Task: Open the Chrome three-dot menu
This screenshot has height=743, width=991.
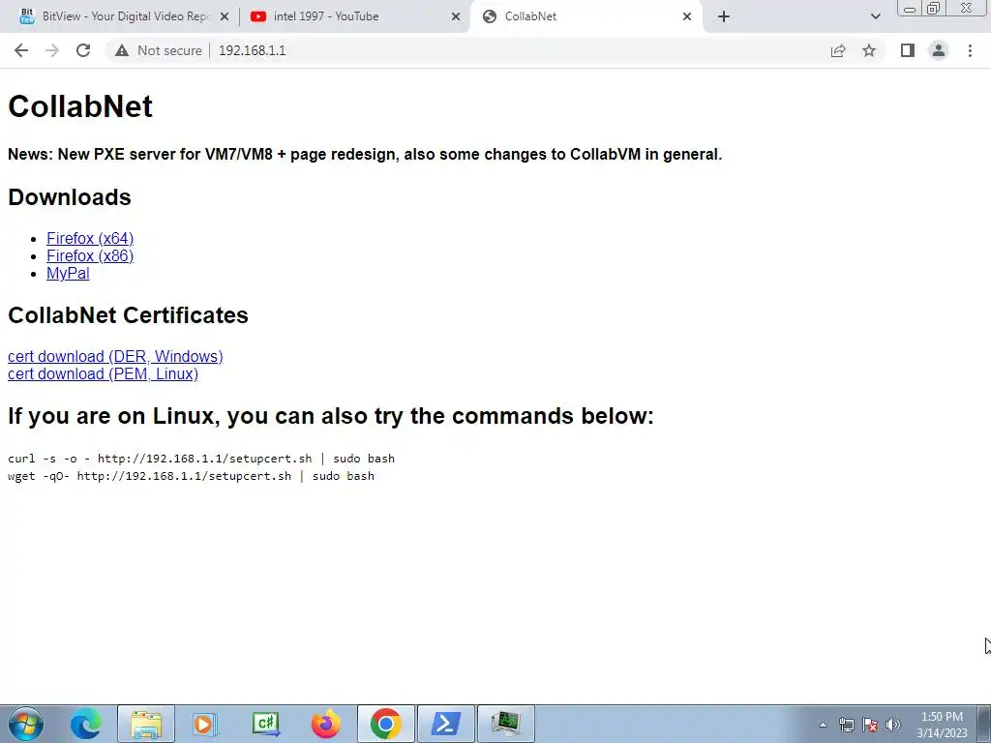Action: point(970,50)
